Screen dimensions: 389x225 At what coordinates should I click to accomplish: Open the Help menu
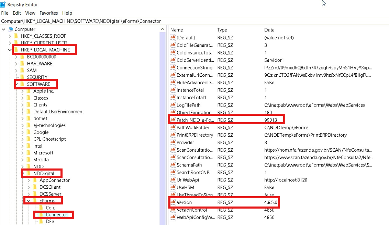[x=67, y=13]
